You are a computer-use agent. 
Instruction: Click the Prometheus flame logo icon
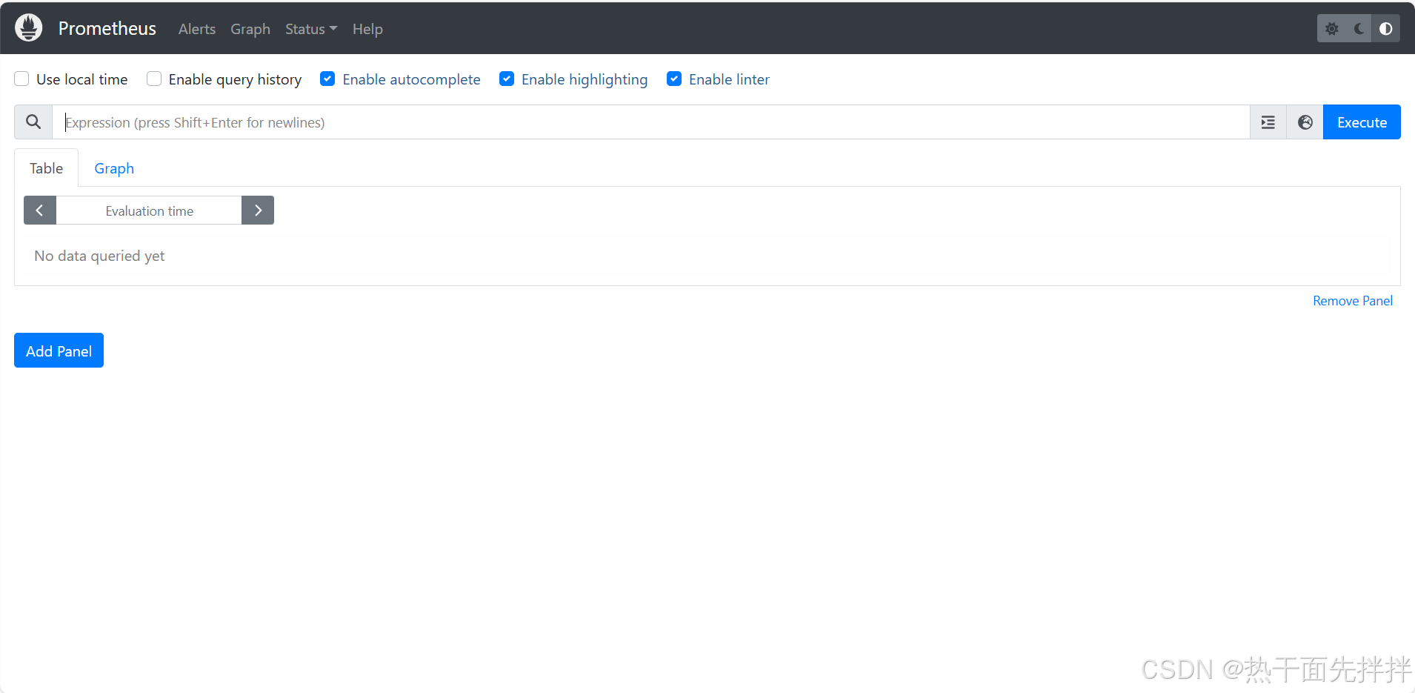[x=29, y=28]
